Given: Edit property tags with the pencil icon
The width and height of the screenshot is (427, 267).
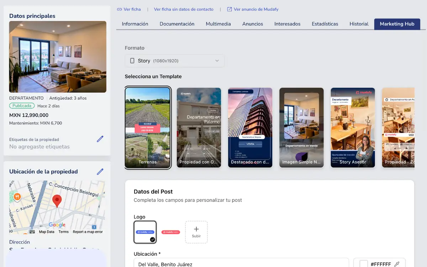Looking at the screenshot, I should (x=100, y=139).
